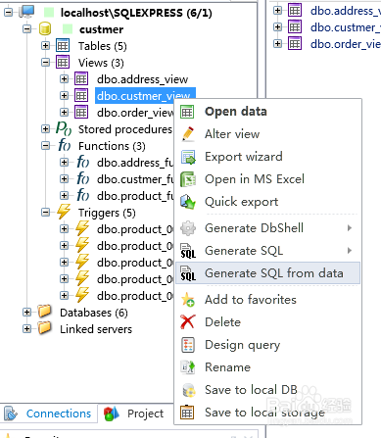
Task: Click the Databases (6) folder icon
Action: (x=44, y=312)
